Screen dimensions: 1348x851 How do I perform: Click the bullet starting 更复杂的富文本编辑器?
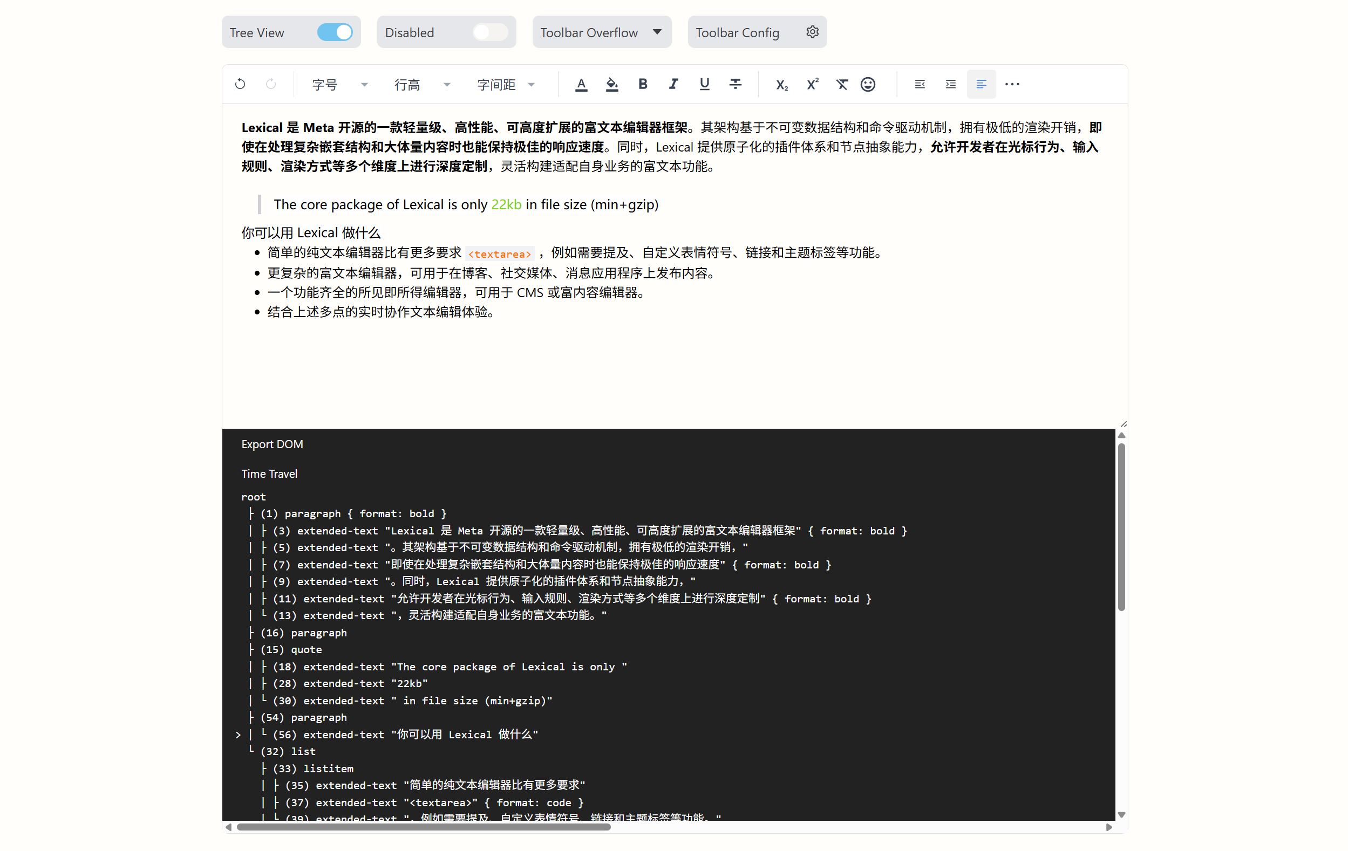pyautogui.click(x=492, y=272)
